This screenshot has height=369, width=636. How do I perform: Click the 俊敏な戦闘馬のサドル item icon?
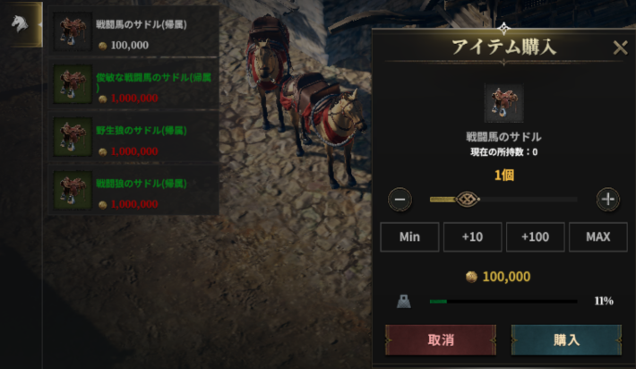(x=73, y=84)
